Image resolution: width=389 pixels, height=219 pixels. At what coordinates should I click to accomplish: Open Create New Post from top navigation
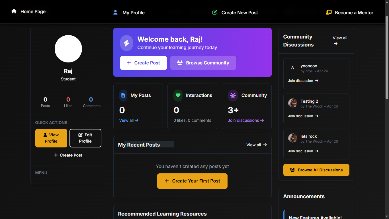coord(235,13)
